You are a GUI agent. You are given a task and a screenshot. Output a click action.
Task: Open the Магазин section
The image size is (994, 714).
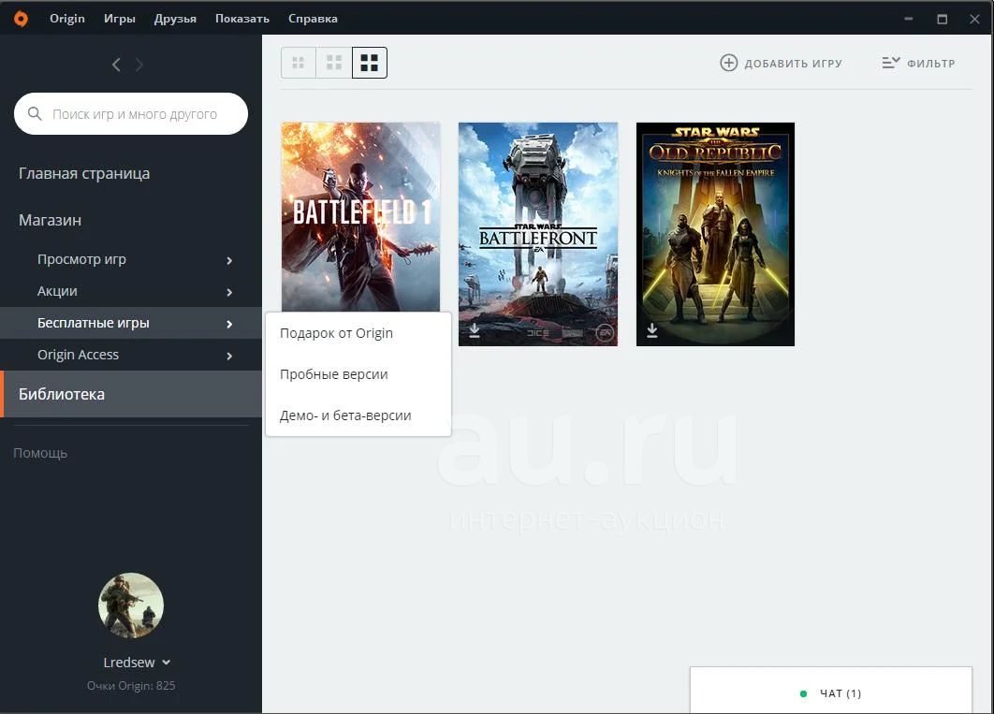click(x=51, y=221)
